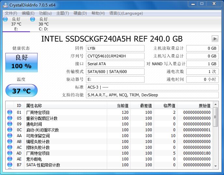Image resolution: width=224 pixels, height=175 pixels.
Task: Click status orb in row AE 意外断电
Action: click(x=10, y=159)
